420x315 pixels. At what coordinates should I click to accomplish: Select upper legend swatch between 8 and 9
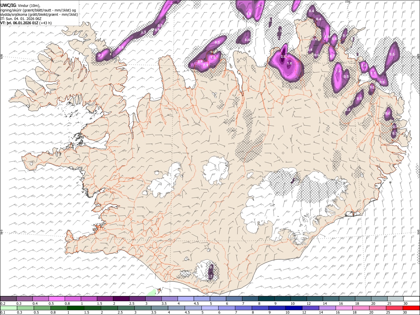[x=266, y=299]
